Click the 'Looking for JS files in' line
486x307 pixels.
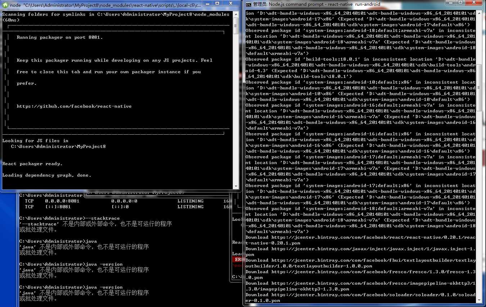tap(35, 141)
